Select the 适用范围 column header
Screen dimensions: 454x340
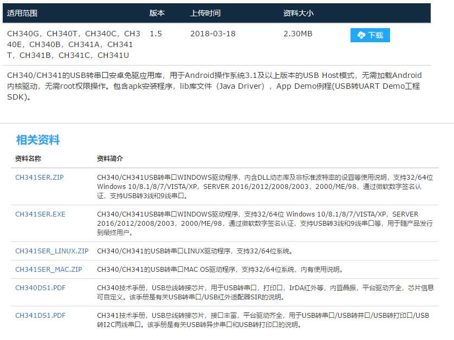click(22, 13)
